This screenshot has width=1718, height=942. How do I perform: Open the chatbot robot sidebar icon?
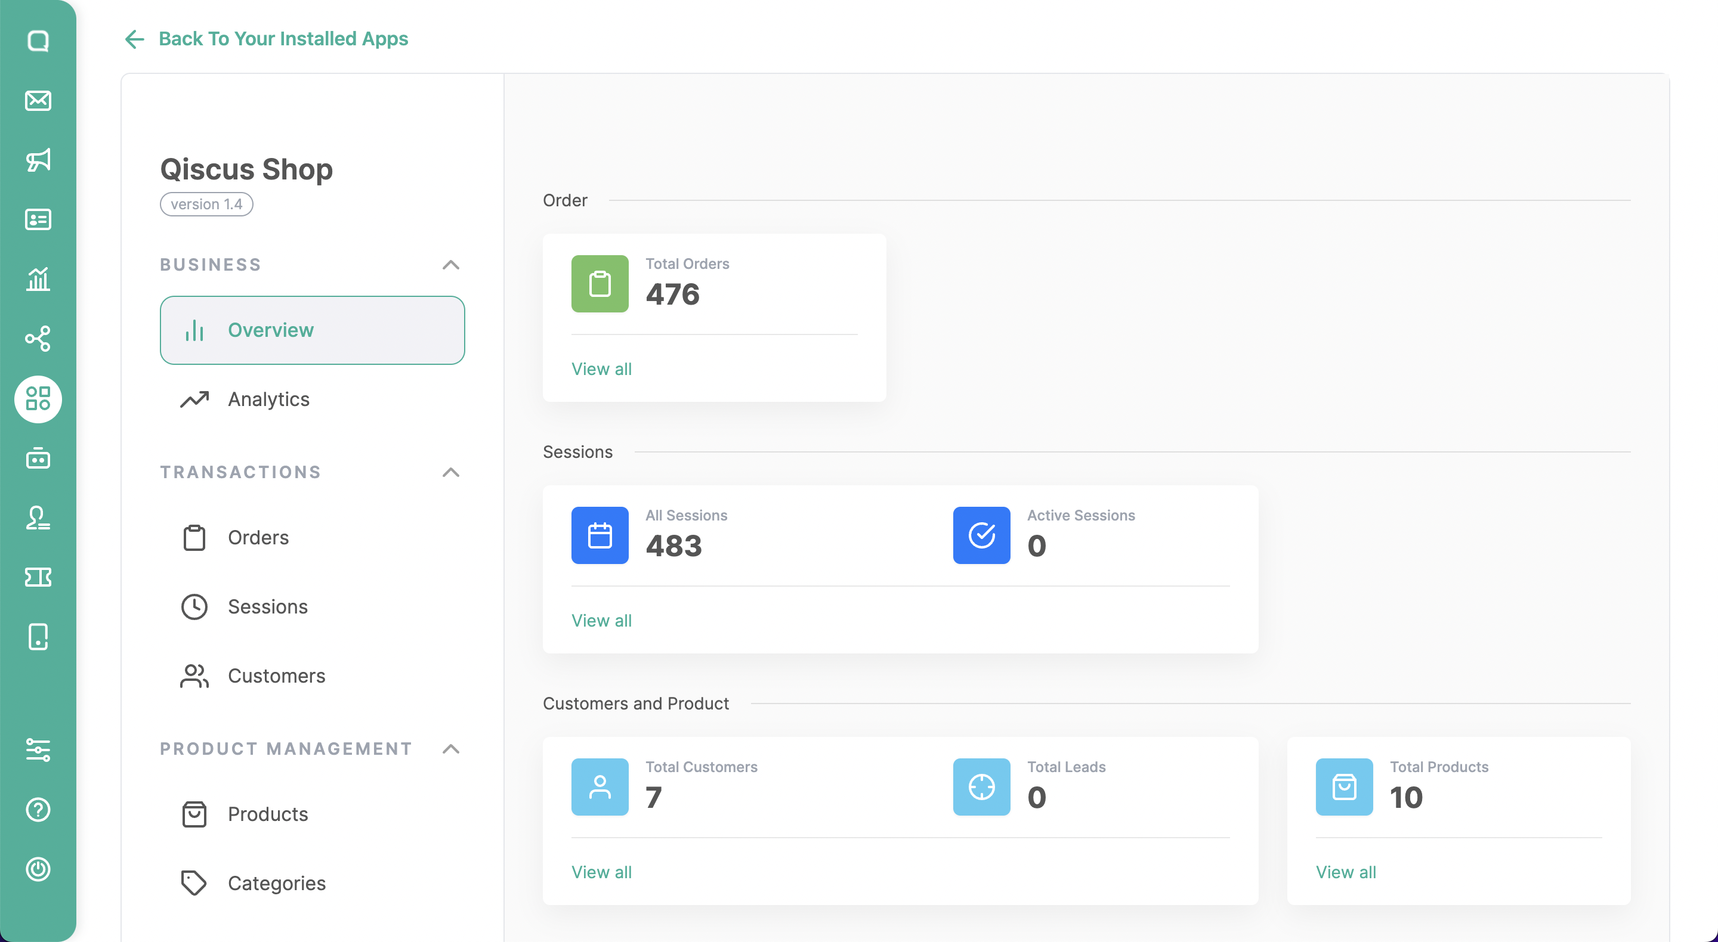pyautogui.click(x=38, y=458)
